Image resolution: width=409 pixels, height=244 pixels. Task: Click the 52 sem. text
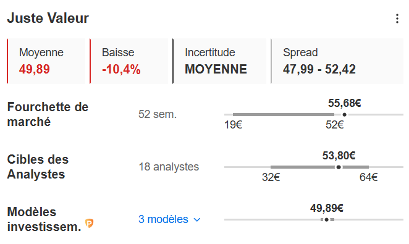point(158,114)
